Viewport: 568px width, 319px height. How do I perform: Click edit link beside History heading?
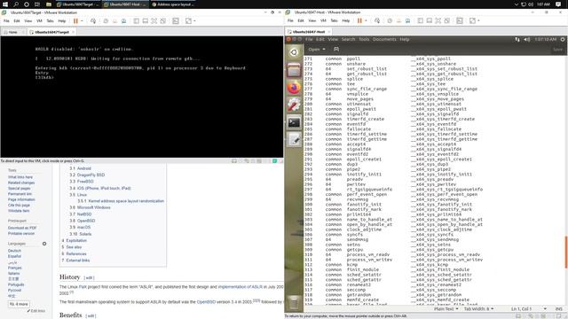89,277
